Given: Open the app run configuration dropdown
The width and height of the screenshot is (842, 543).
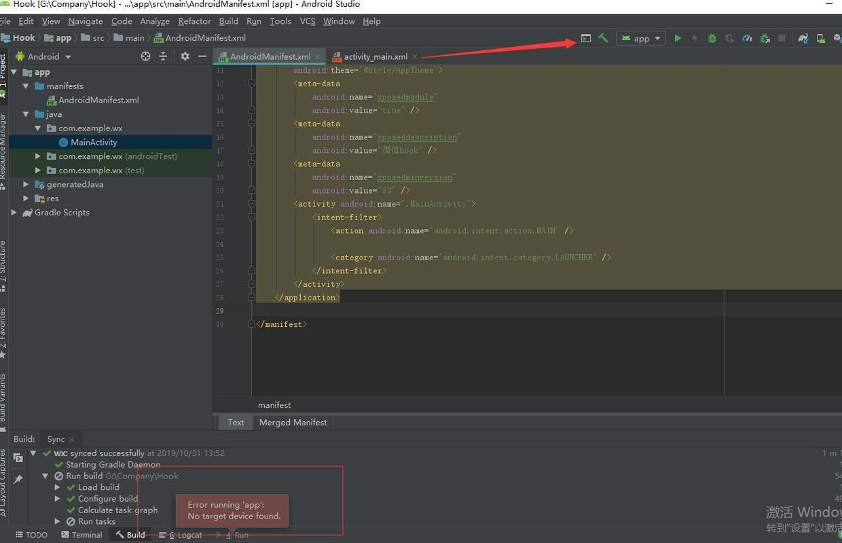Looking at the screenshot, I should (x=640, y=39).
